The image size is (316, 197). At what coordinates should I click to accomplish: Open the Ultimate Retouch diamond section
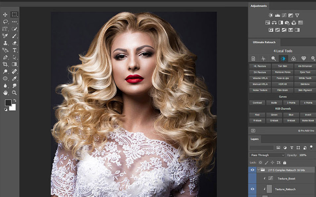point(303,58)
